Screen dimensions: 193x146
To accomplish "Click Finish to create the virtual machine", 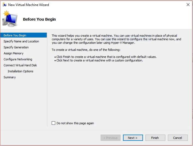I will 155,138.
